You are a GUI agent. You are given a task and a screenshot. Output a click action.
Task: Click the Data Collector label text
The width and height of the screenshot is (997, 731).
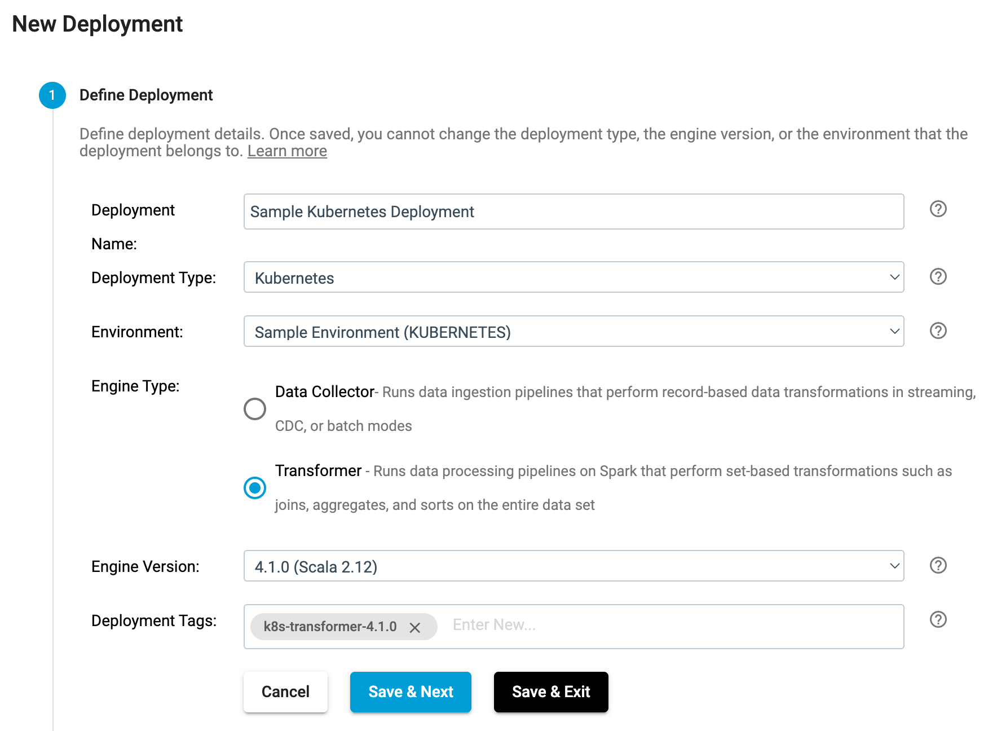coord(325,391)
